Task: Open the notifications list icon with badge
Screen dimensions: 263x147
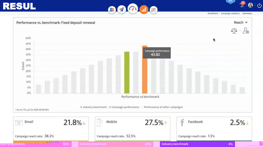Action: pos(242,4)
